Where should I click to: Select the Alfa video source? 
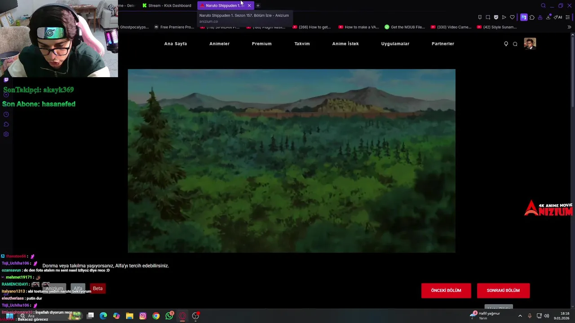78,288
